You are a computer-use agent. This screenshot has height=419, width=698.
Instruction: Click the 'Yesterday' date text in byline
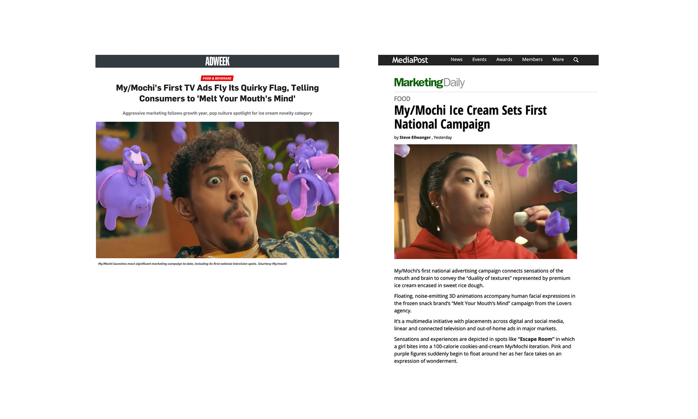[443, 137]
